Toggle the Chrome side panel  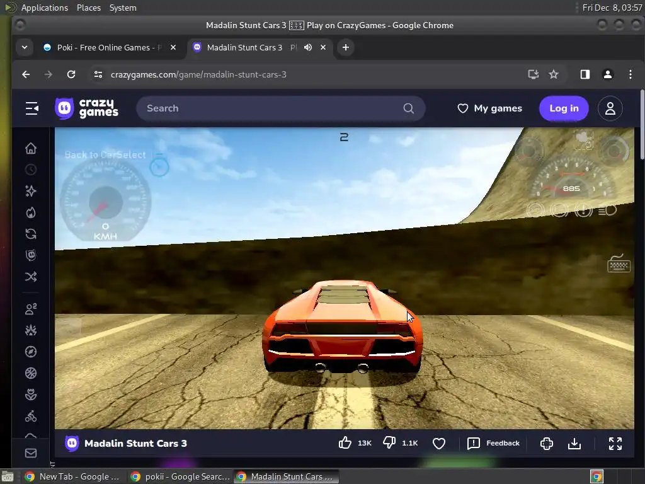(x=585, y=74)
